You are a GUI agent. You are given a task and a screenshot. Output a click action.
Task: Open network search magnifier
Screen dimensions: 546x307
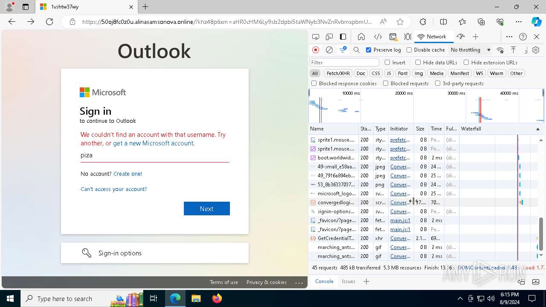click(x=357, y=50)
